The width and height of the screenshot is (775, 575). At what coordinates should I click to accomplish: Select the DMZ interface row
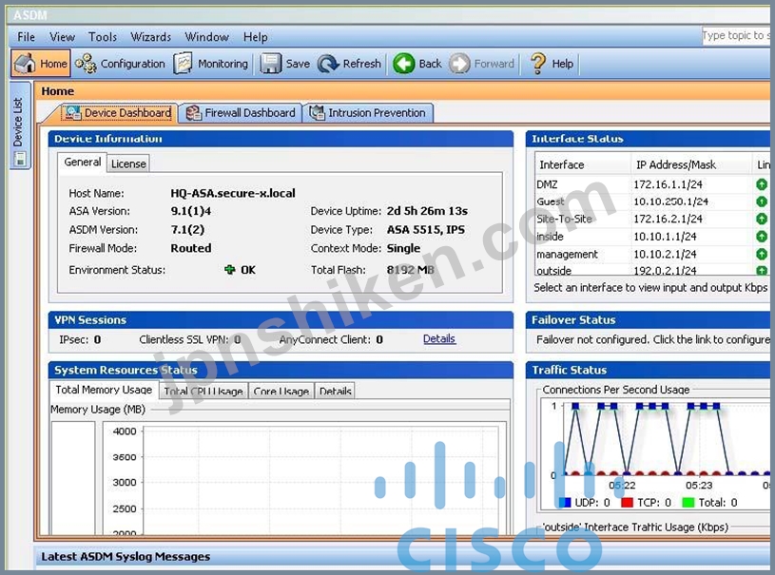click(x=652, y=184)
